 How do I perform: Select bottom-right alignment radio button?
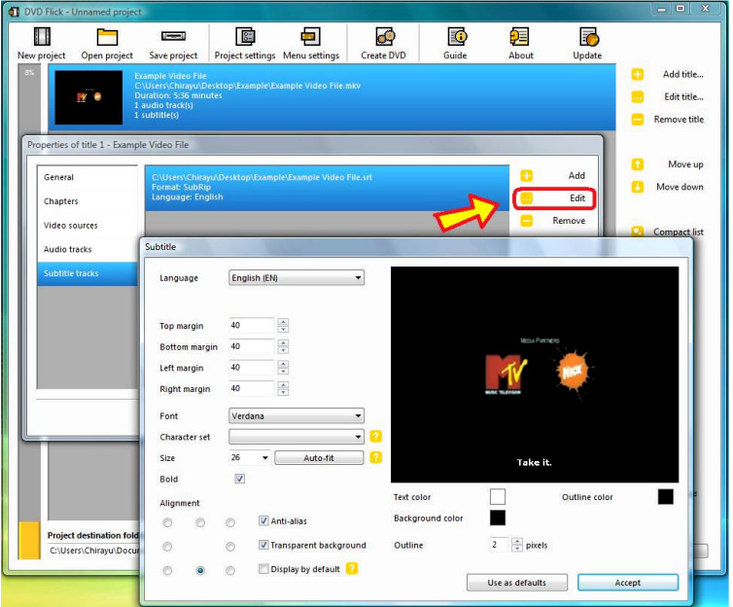tap(230, 571)
